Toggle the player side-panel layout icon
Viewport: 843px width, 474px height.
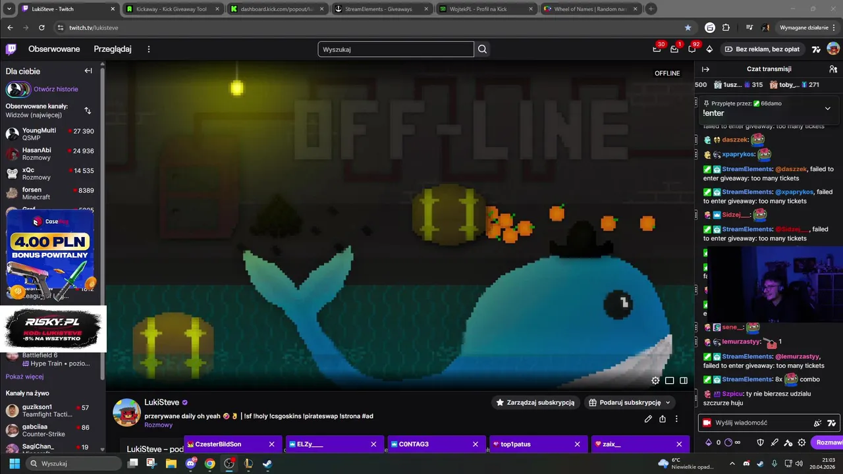point(684,381)
